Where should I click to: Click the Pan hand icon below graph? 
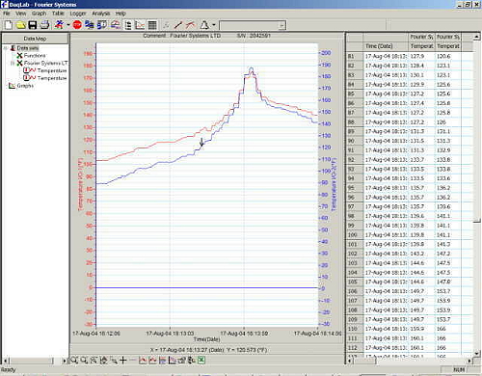pyautogui.click(x=104, y=361)
